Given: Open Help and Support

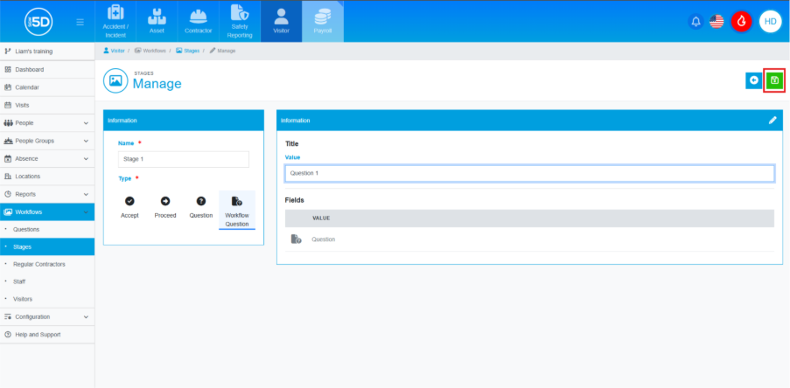Looking at the screenshot, I should click(38, 335).
